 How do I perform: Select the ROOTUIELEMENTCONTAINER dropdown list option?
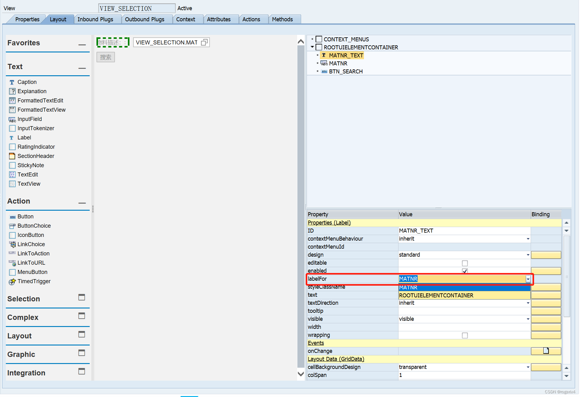(464, 296)
